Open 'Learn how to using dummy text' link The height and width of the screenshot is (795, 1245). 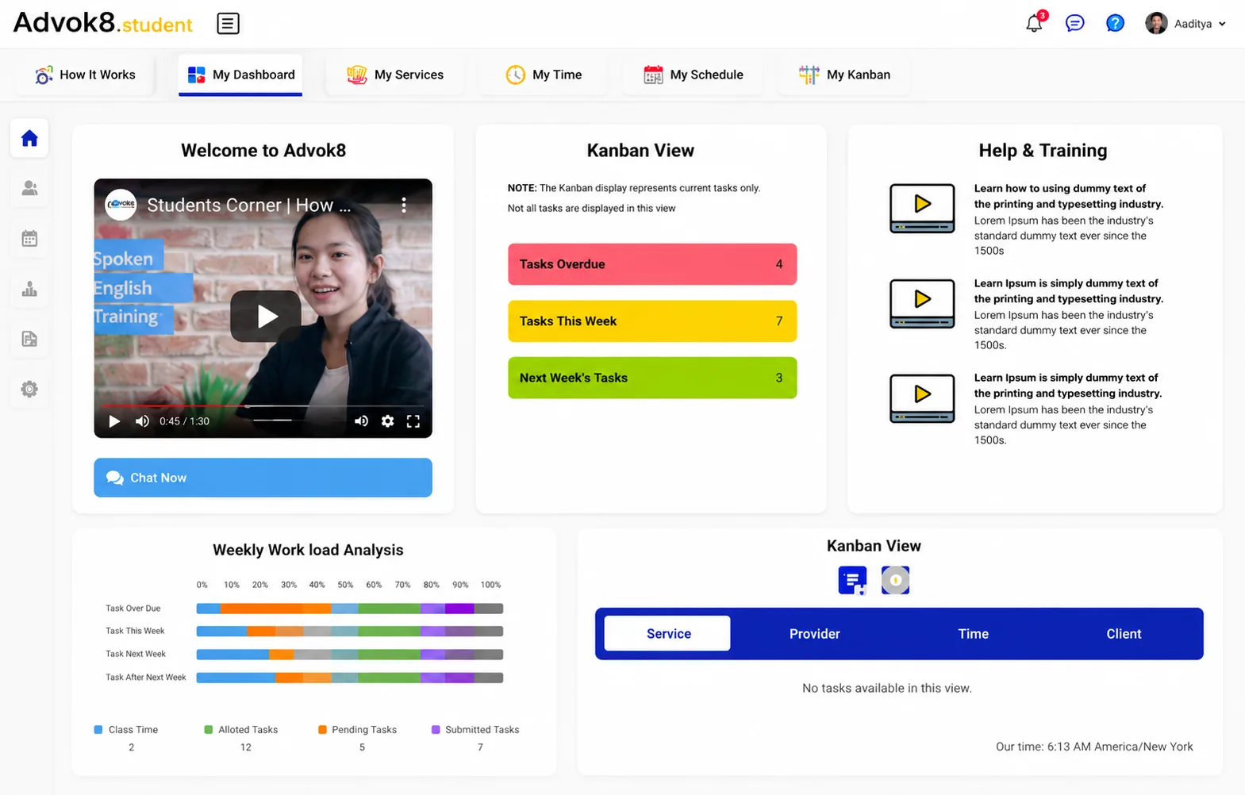pyautogui.click(x=1068, y=196)
